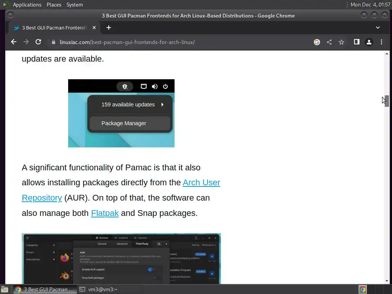Click the scroll up arrow
Image resolution: width=392 pixels, height=294 pixels.
click(387, 54)
